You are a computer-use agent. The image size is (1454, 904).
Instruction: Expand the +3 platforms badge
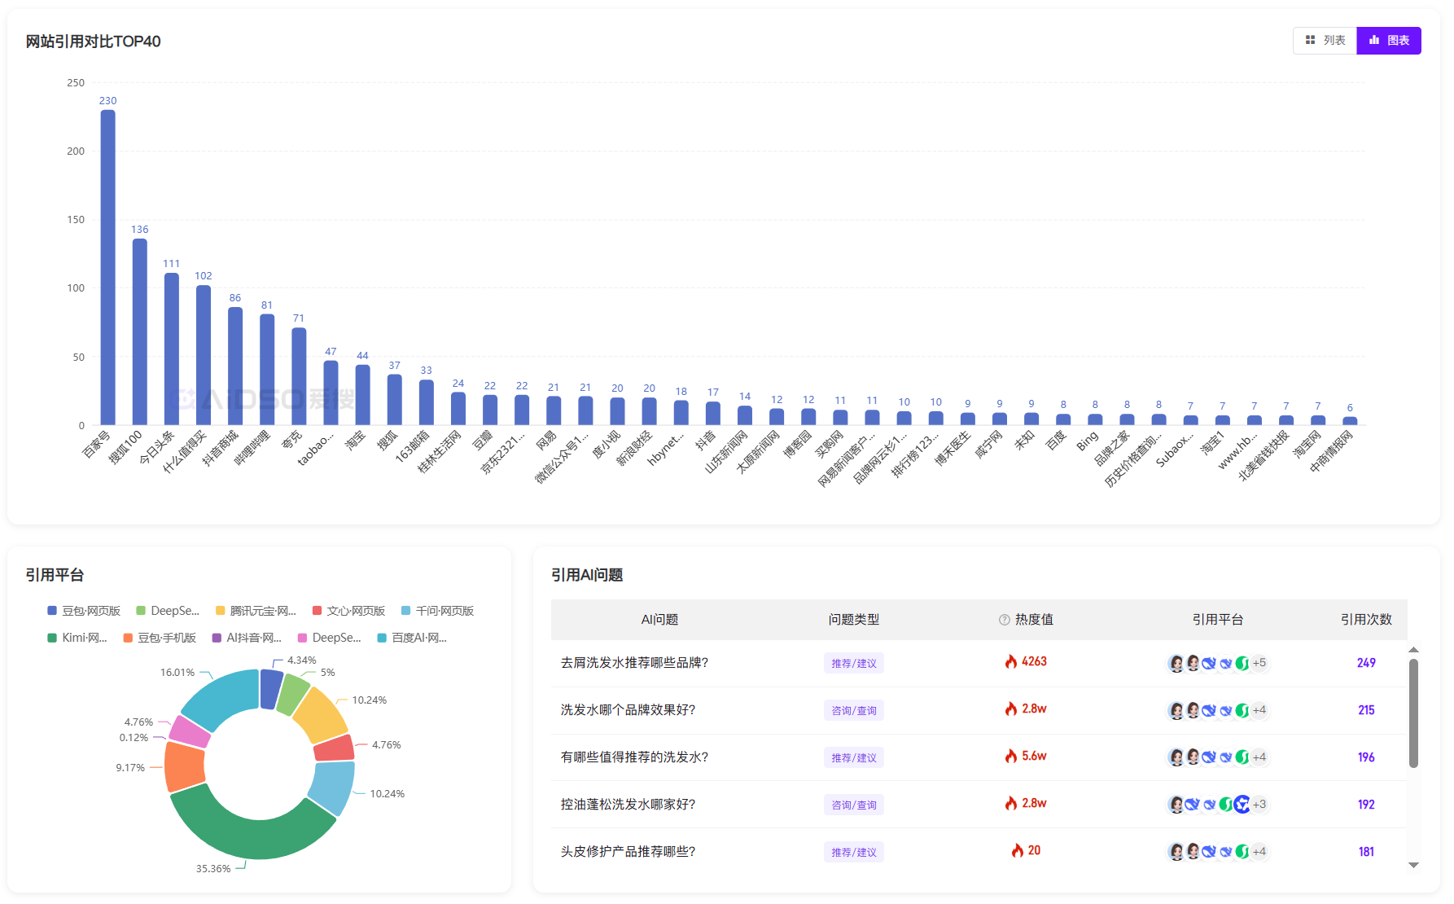click(x=1259, y=805)
